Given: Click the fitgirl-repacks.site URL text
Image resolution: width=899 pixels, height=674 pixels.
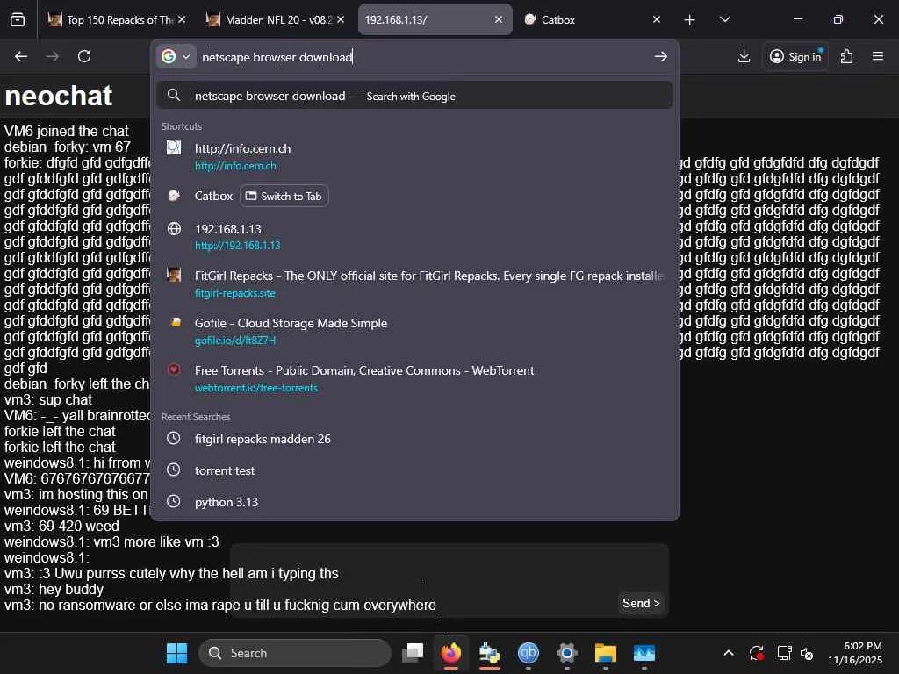Looking at the screenshot, I should click(x=235, y=293).
